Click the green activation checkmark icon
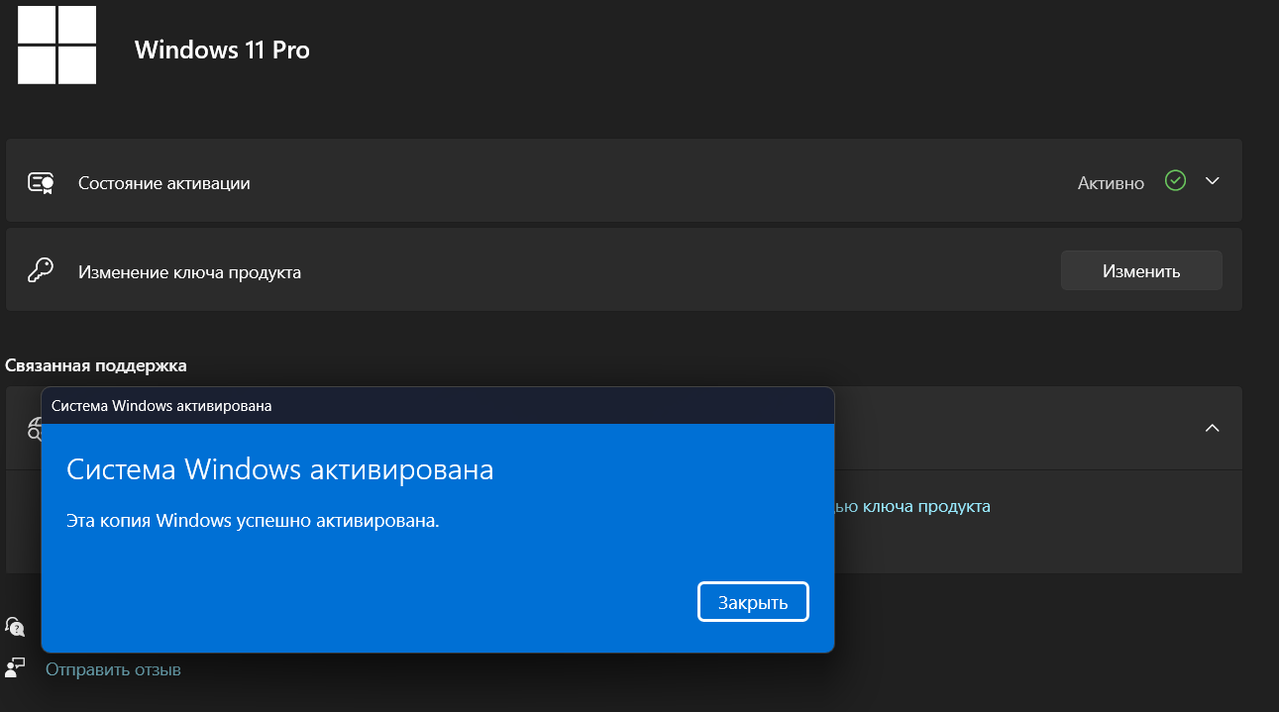Viewport: 1279px width, 712px height. pos(1175,181)
